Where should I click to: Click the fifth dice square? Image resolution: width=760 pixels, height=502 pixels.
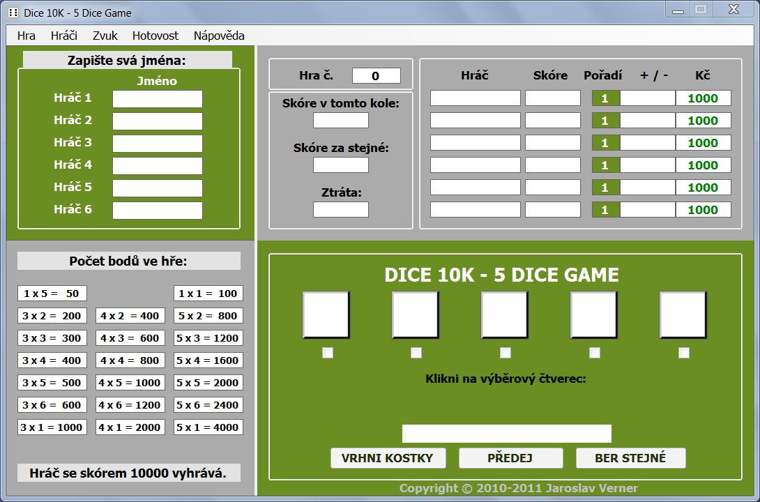coord(683,315)
